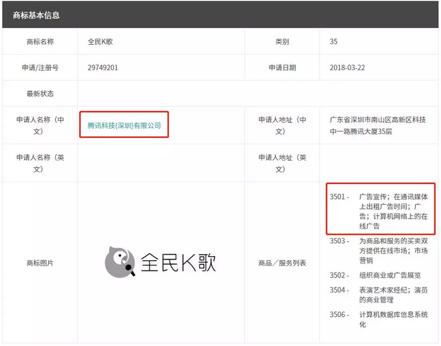441x346 pixels.
Task: Click the 申请人名称（英文）label
Action: click(x=40, y=163)
